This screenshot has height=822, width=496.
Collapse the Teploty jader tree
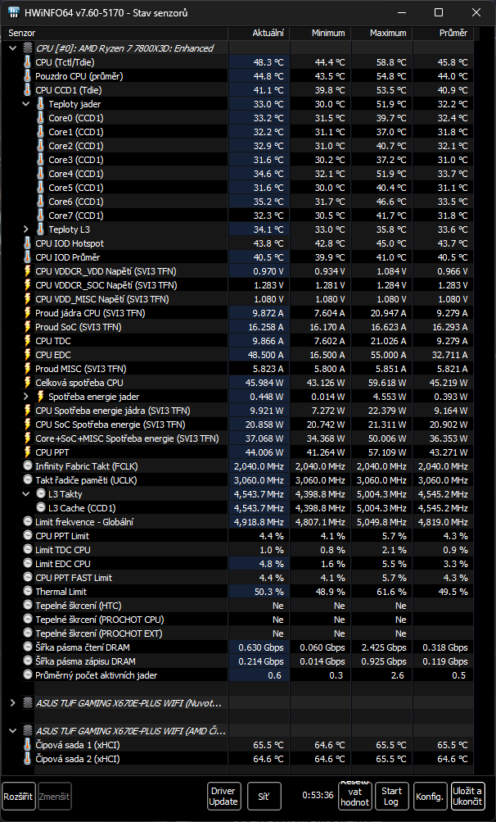coord(25,104)
